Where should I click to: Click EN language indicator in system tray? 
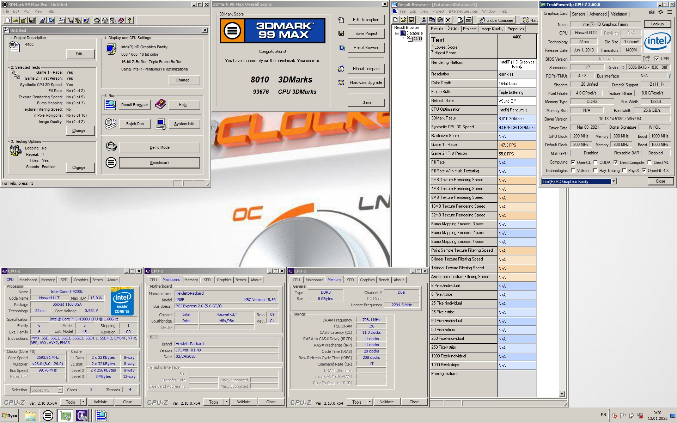603,415
